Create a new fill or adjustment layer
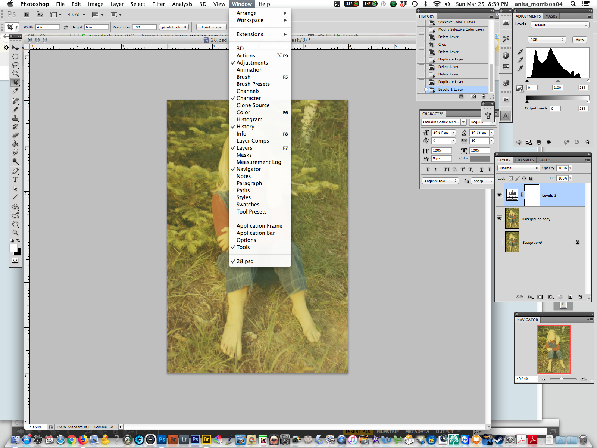597x448 pixels. pos(550,297)
